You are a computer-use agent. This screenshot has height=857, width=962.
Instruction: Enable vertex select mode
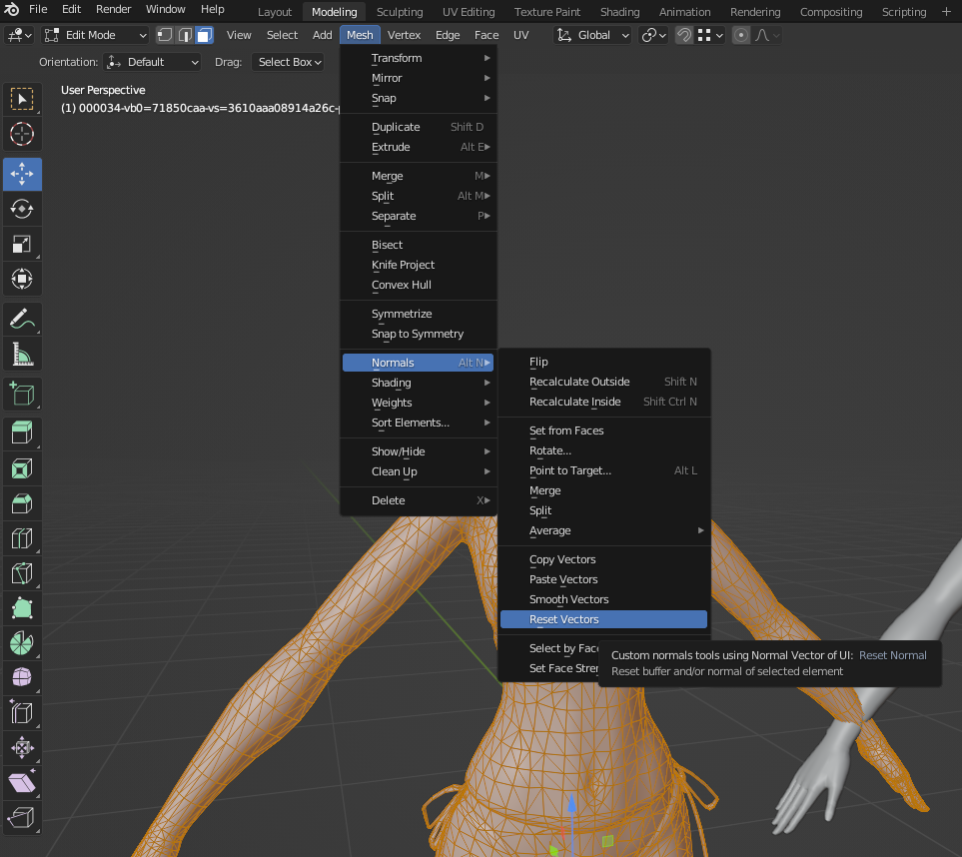point(165,35)
